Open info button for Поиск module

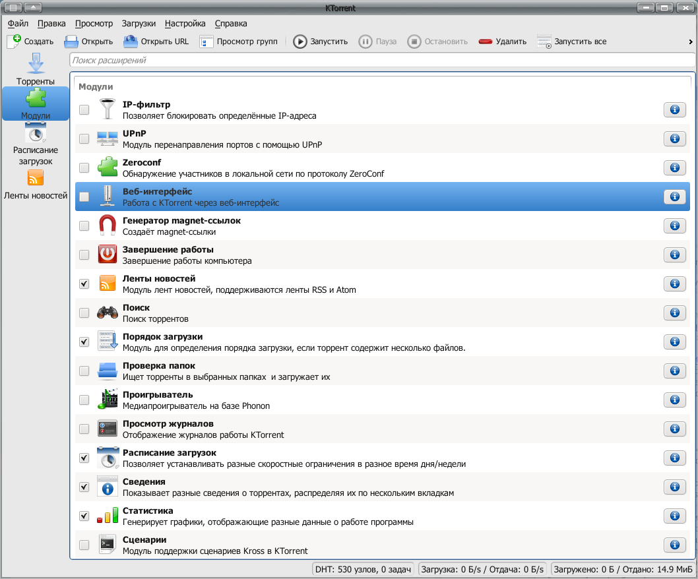674,313
